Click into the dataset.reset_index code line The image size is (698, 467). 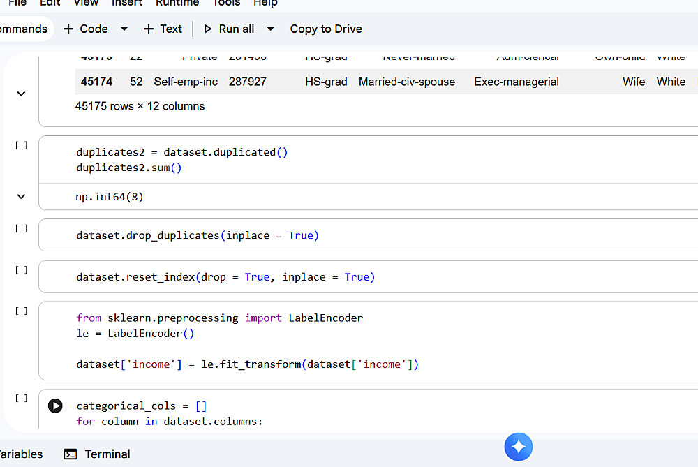[225, 277]
